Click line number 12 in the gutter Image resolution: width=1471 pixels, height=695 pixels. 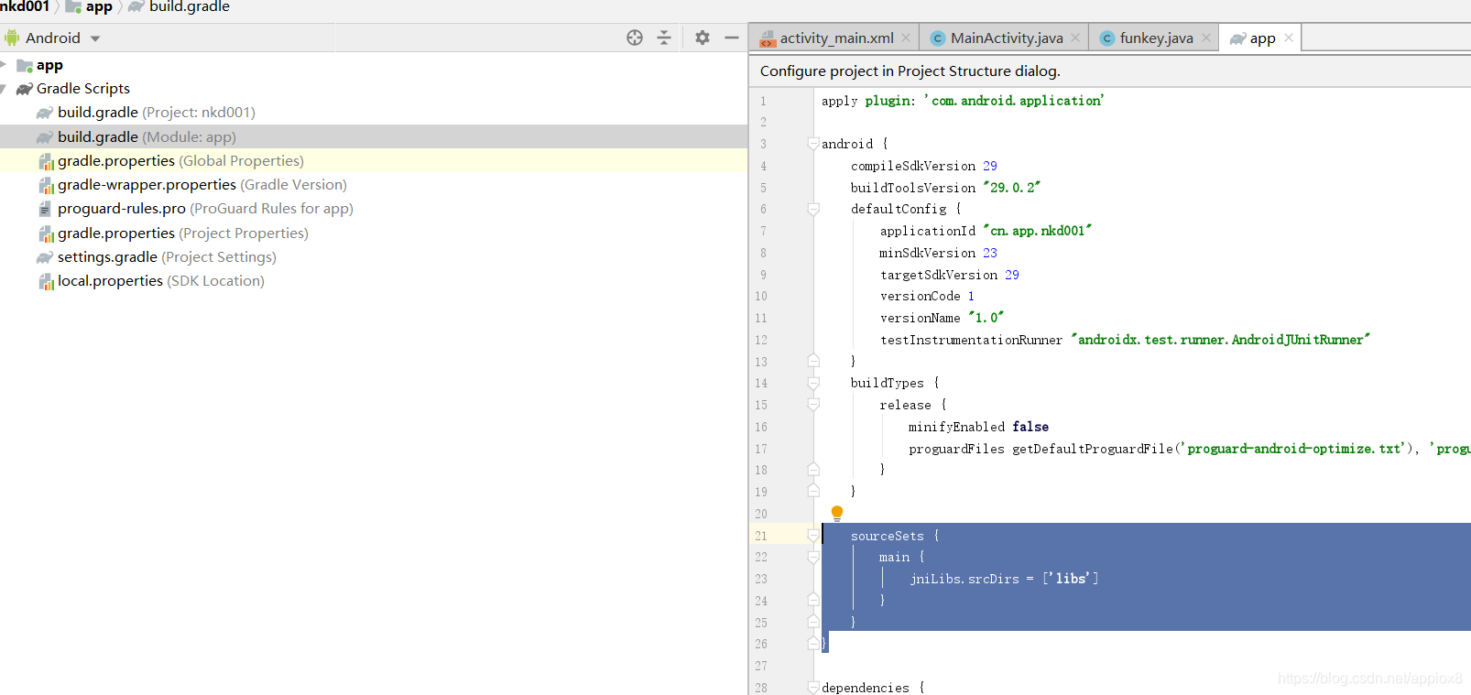click(761, 340)
